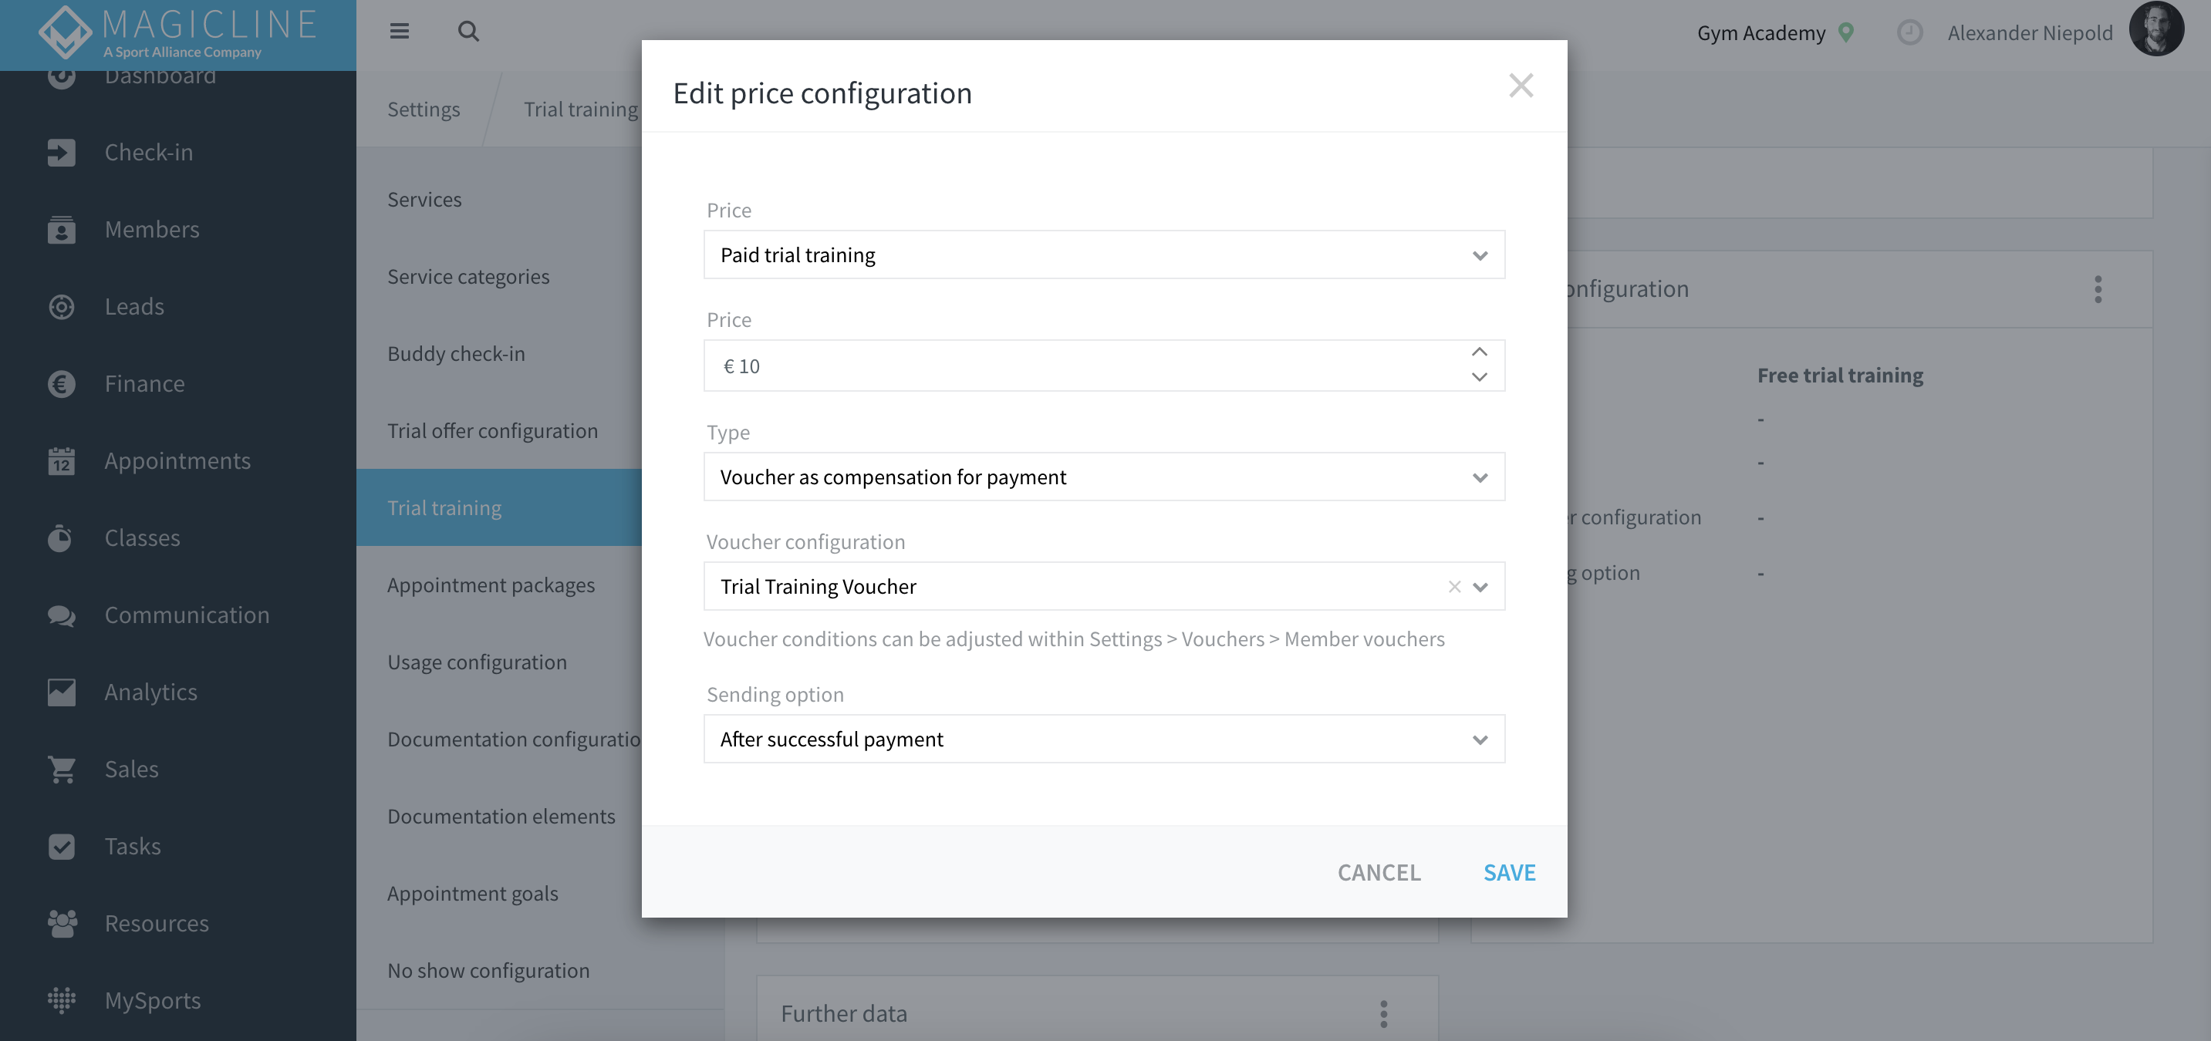Image resolution: width=2211 pixels, height=1041 pixels.
Task: Open the Type voucher compensation dropdown
Action: pos(1104,477)
